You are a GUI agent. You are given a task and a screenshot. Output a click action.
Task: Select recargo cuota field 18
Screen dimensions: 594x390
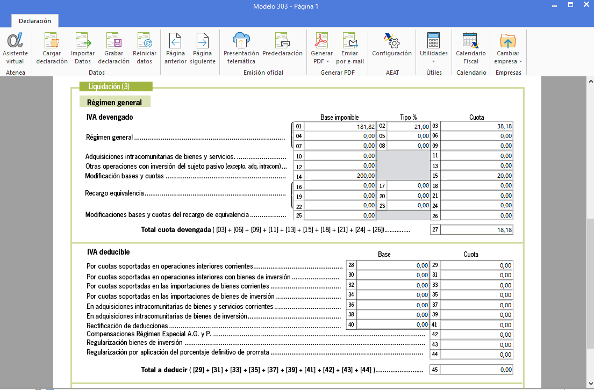point(477,186)
